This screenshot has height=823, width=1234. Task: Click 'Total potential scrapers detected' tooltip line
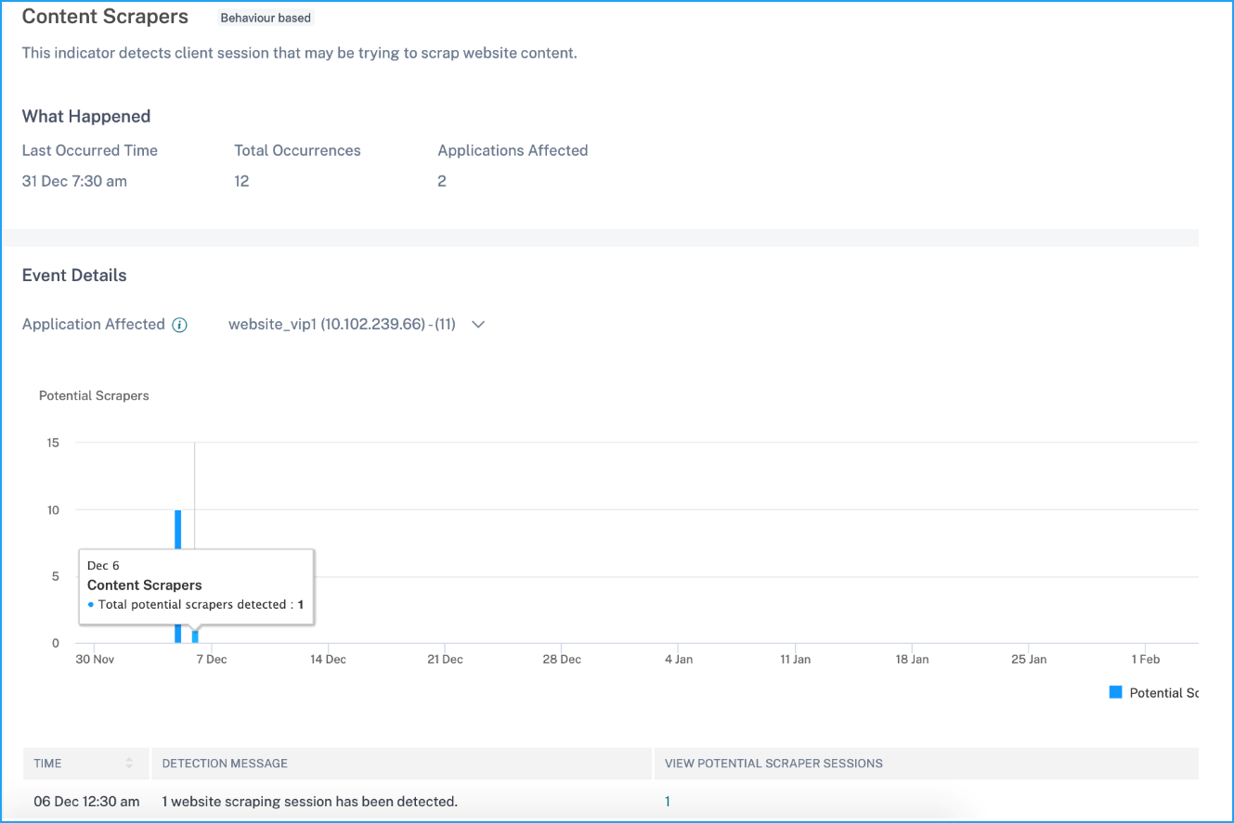point(196,605)
